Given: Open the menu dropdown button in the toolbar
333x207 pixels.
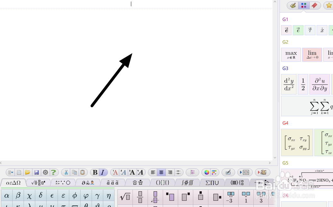Looking at the screenshot, I should pos(11,172).
